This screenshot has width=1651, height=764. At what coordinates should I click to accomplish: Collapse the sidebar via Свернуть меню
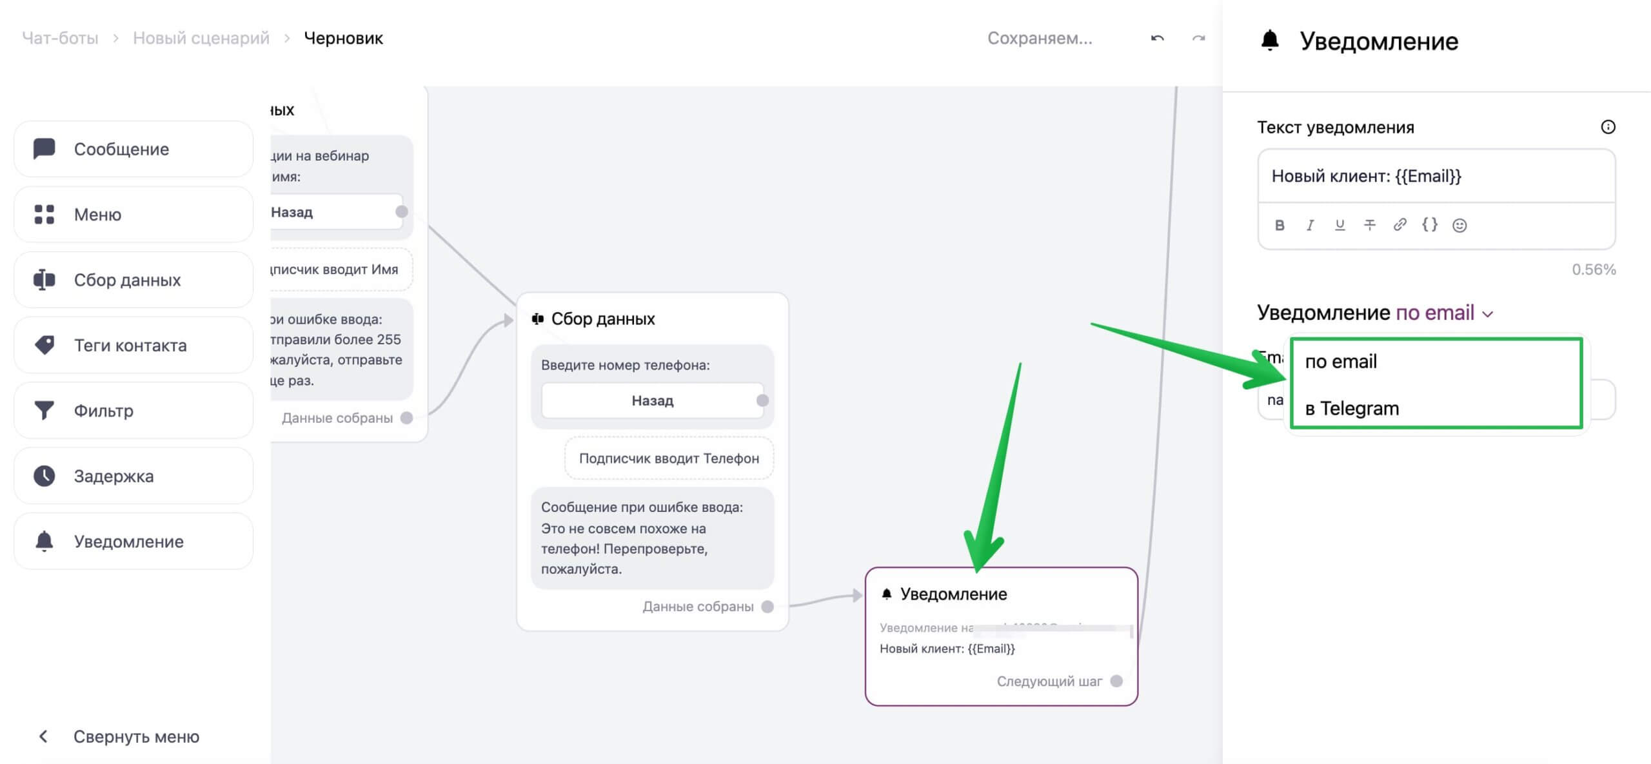120,736
